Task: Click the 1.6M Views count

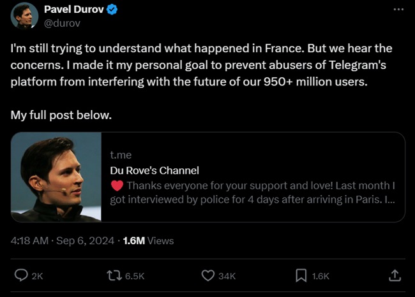Action: (147, 240)
